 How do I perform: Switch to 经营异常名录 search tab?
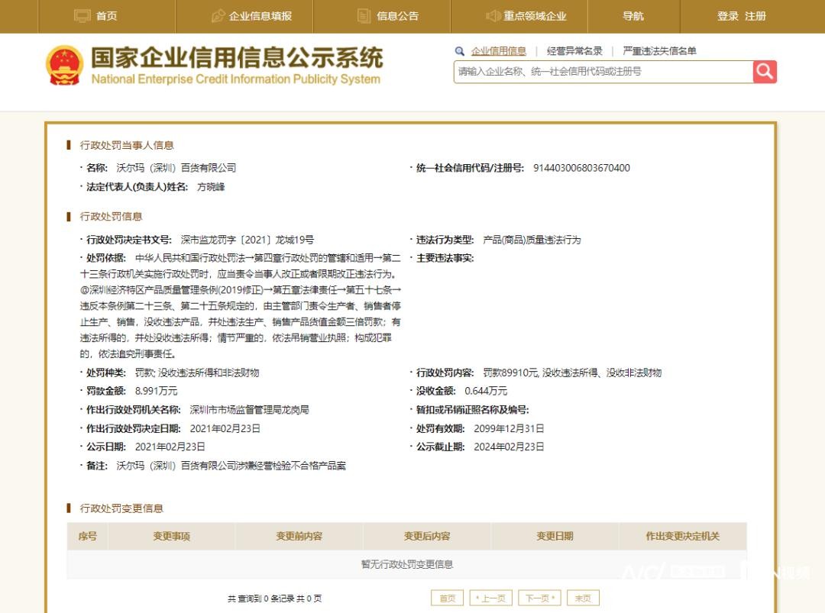(x=574, y=51)
